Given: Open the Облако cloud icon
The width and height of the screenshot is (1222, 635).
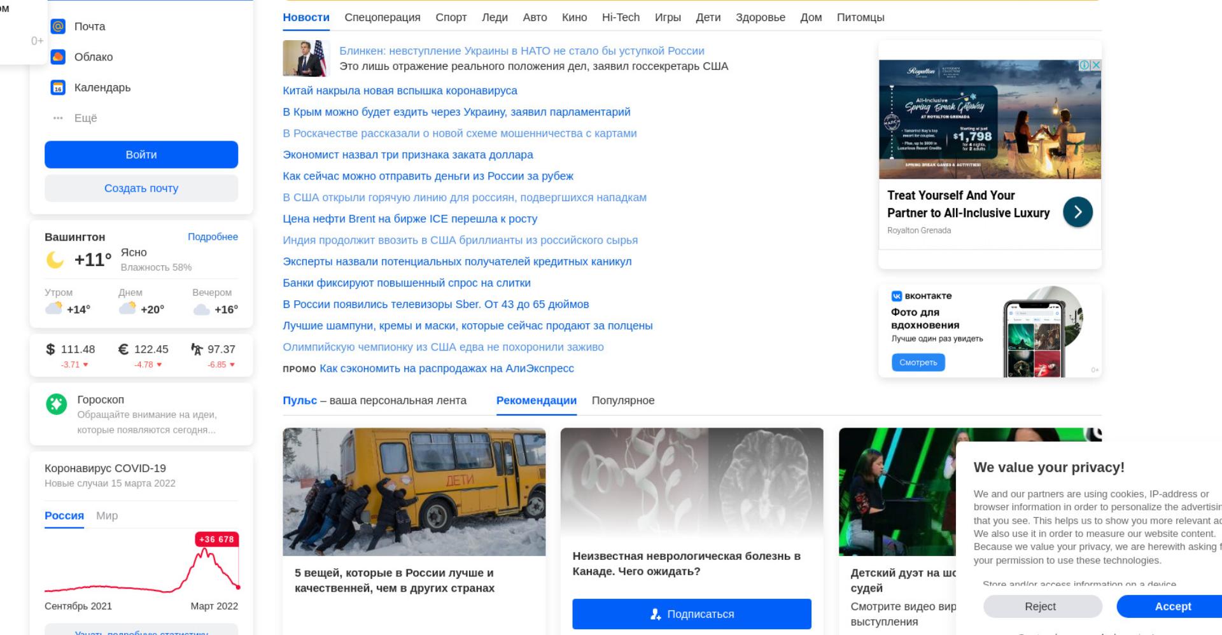Looking at the screenshot, I should tap(58, 57).
